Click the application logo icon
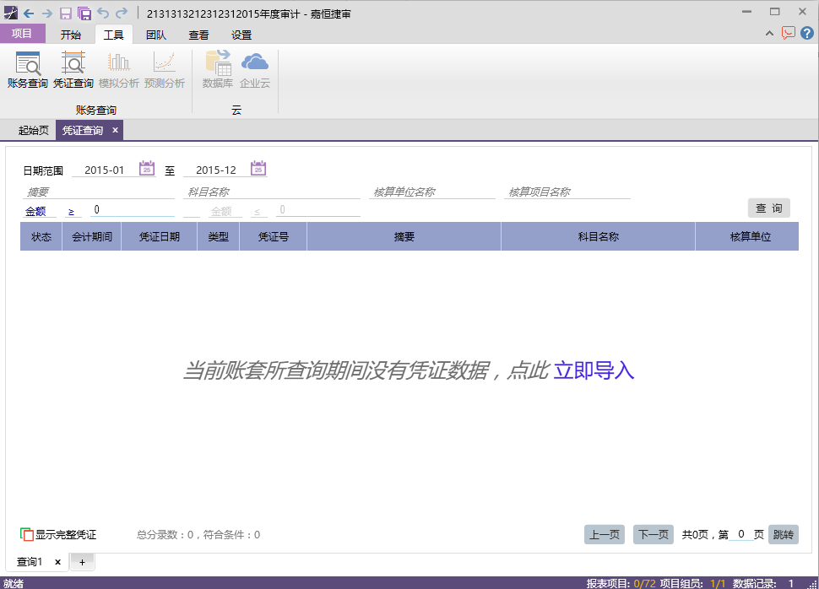This screenshot has height=589, width=819. coord(10,13)
